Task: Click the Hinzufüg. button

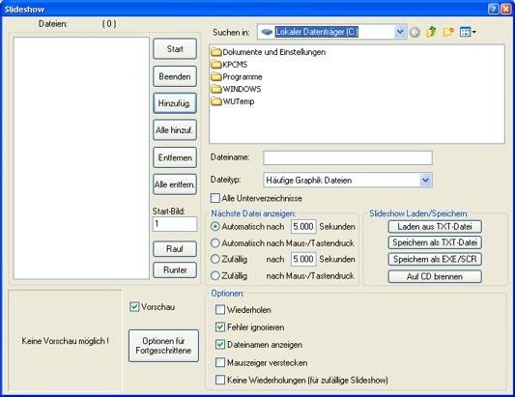Action: (175, 103)
